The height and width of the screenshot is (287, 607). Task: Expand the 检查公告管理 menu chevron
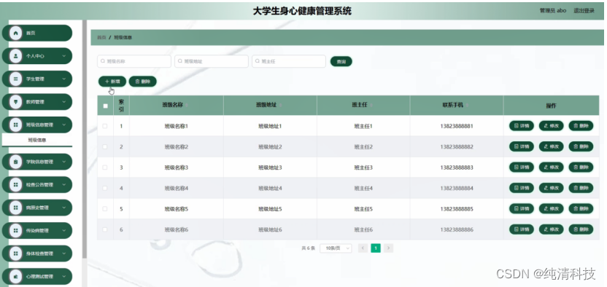click(x=64, y=184)
